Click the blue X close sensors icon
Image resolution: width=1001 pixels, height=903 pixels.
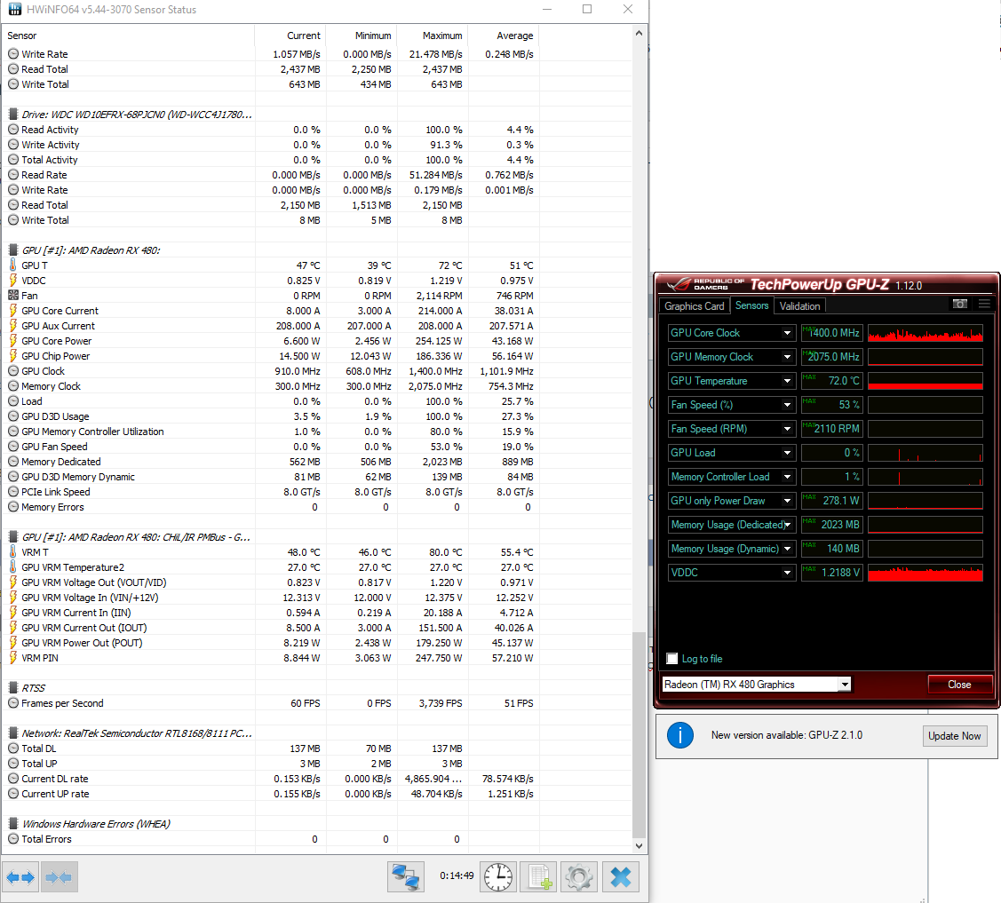621,877
